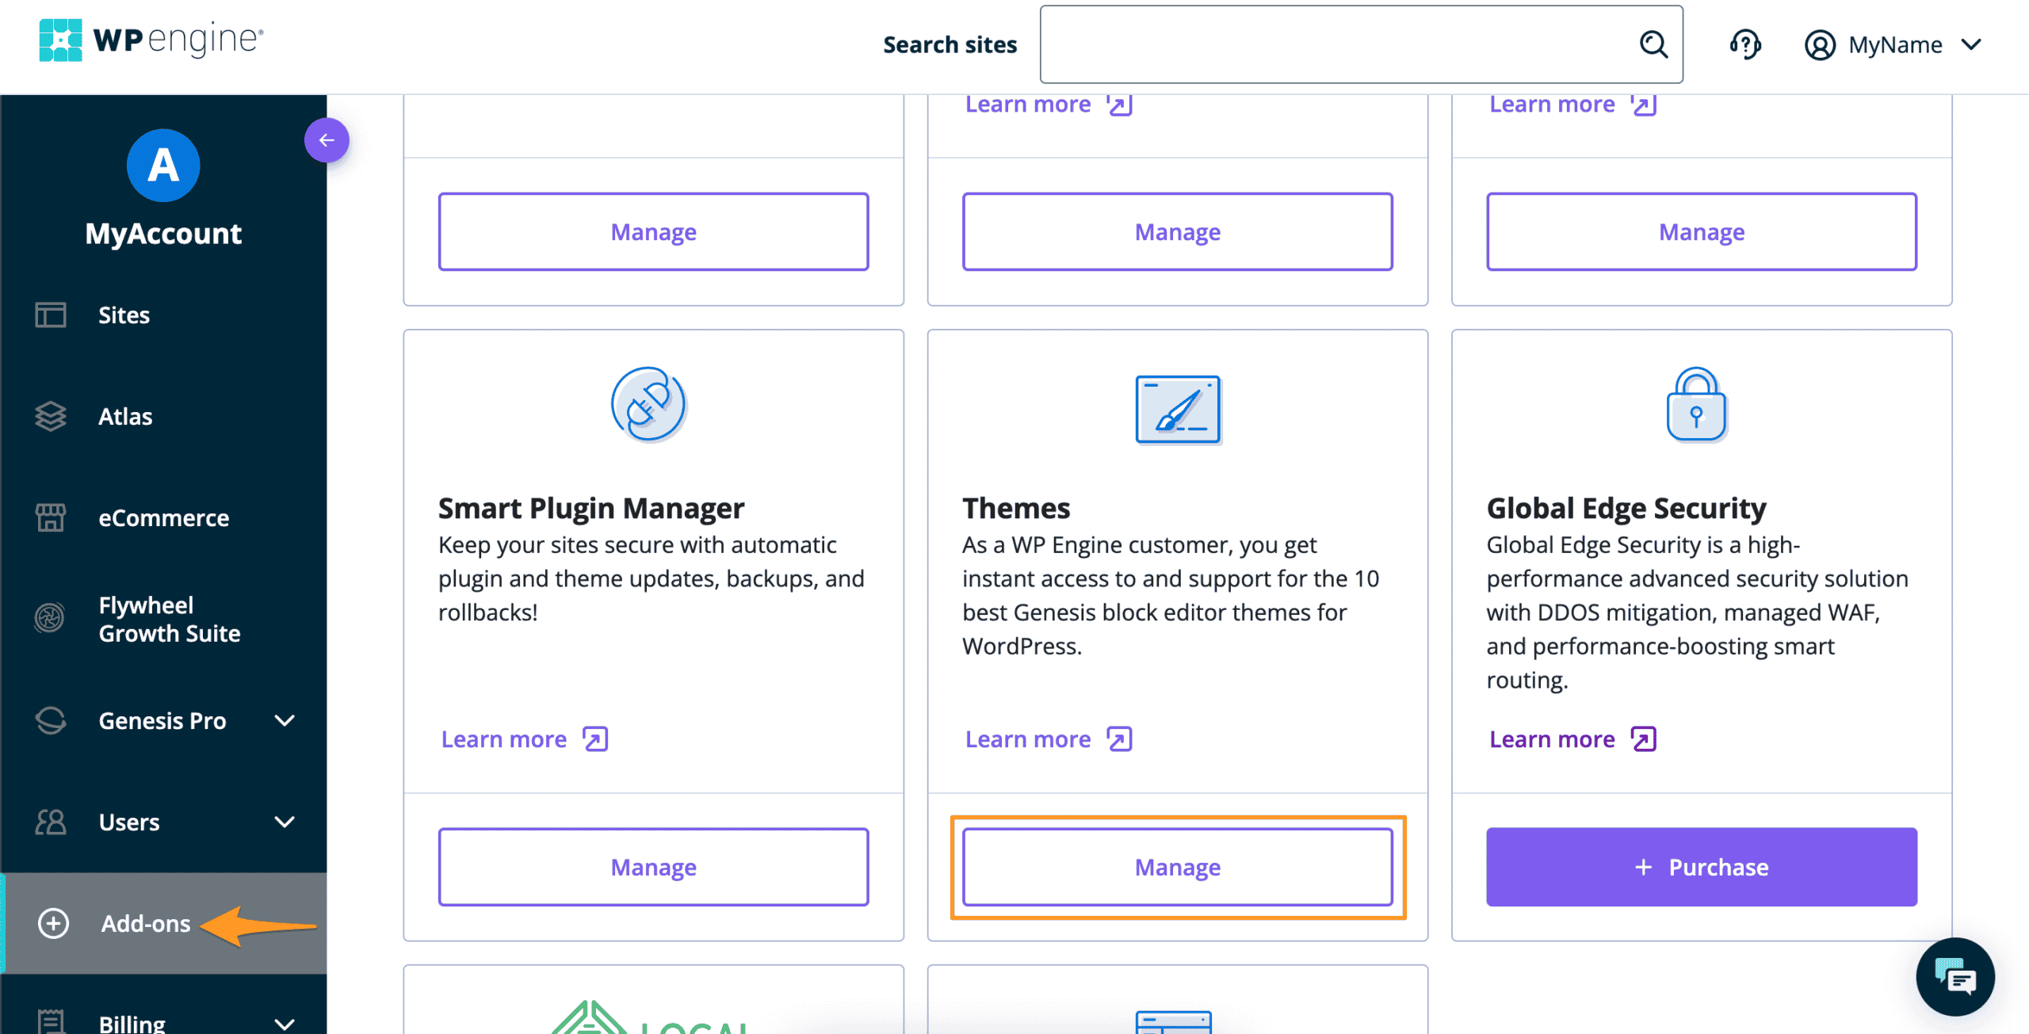Image resolution: width=2029 pixels, height=1034 pixels.
Task: Click the Global Edge Security padlock icon
Action: 1696,404
